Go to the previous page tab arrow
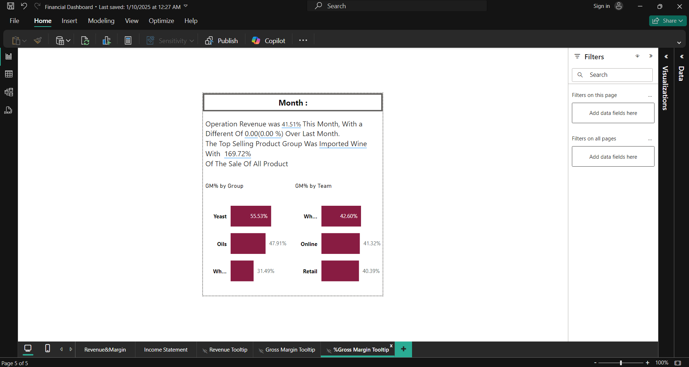 click(x=61, y=349)
